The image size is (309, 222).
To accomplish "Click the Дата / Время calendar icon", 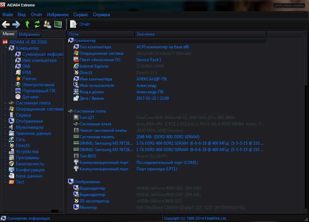I will 76,98.
